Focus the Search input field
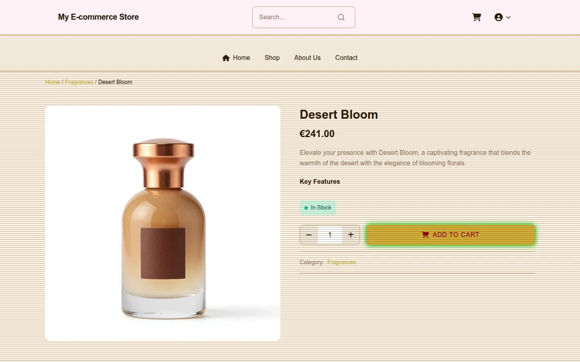Image resolution: width=580 pixels, height=362 pixels. tap(303, 17)
